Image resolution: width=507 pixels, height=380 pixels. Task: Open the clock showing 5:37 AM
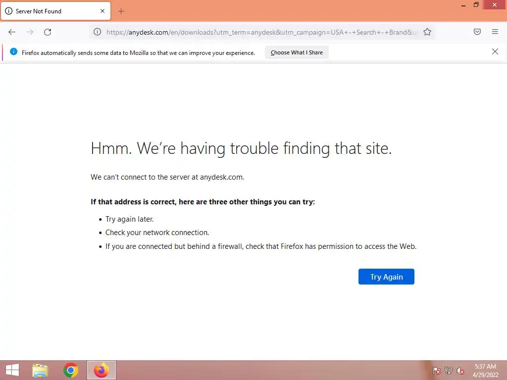click(485, 370)
